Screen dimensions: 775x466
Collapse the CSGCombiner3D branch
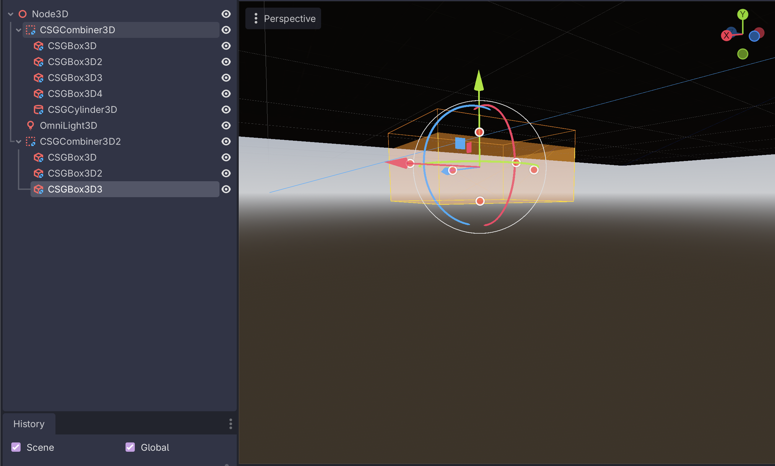tap(19, 30)
